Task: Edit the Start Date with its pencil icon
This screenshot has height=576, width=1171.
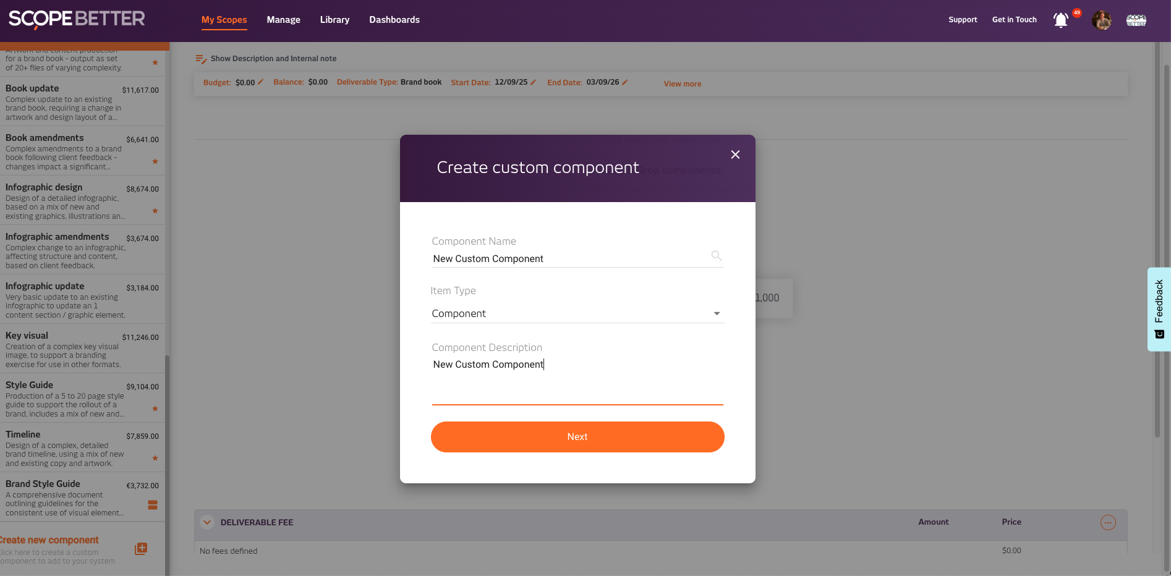Action: (x=533, y=82)
